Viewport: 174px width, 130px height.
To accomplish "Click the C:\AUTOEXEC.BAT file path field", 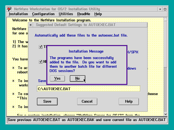I will (89, 89).
